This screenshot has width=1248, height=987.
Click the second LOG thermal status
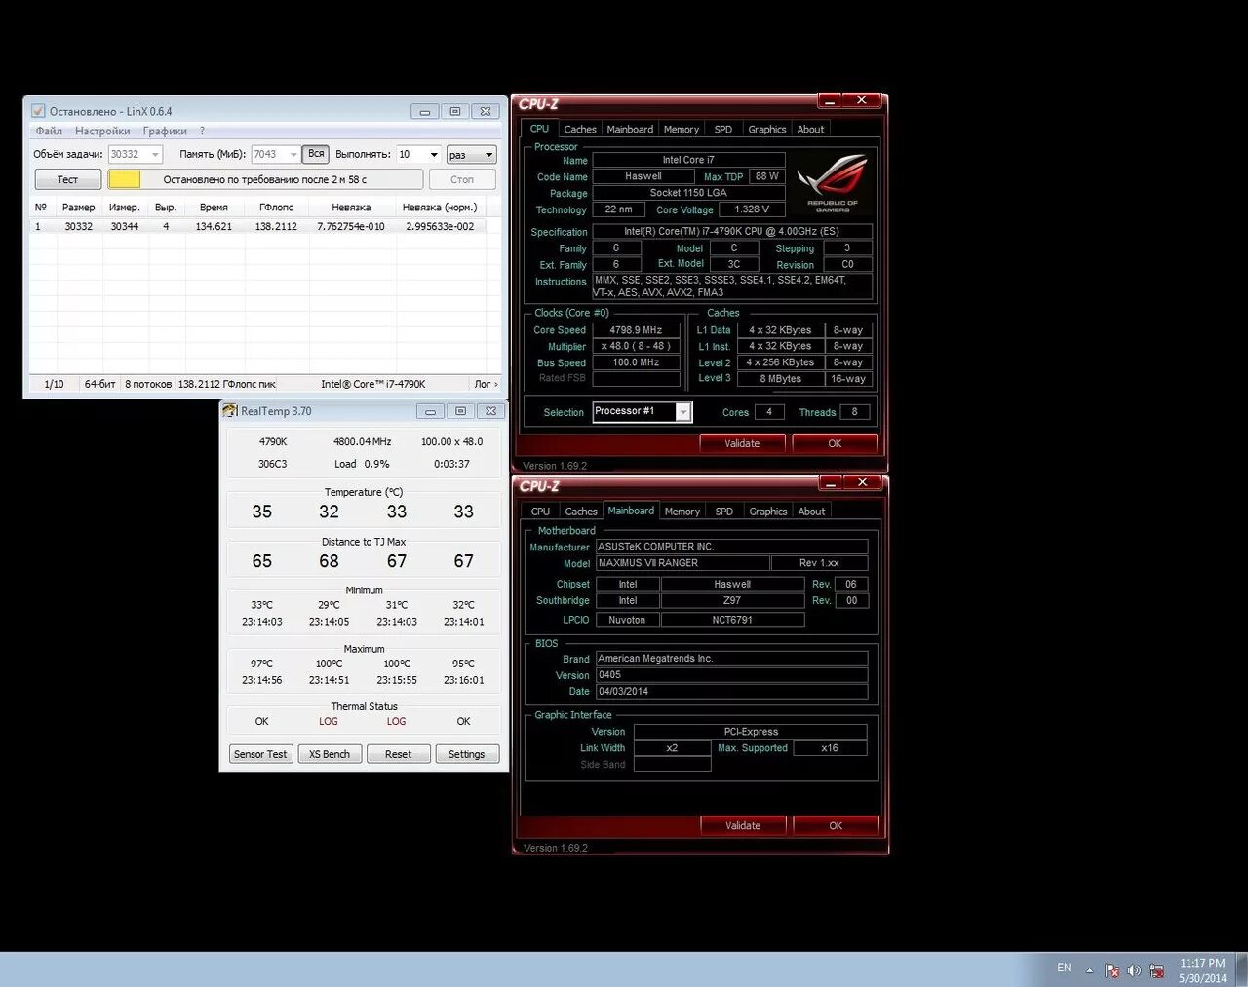point(396,722)
